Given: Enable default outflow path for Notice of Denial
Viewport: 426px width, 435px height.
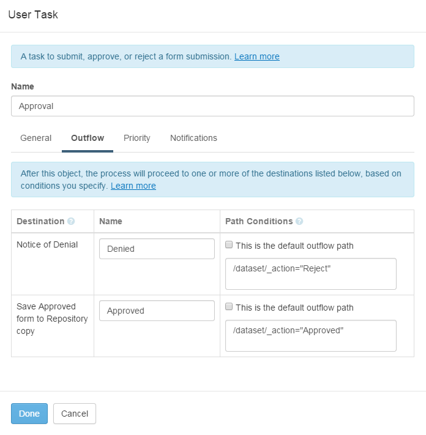Looking at the screenshot, I should click(x=229, y=244).
